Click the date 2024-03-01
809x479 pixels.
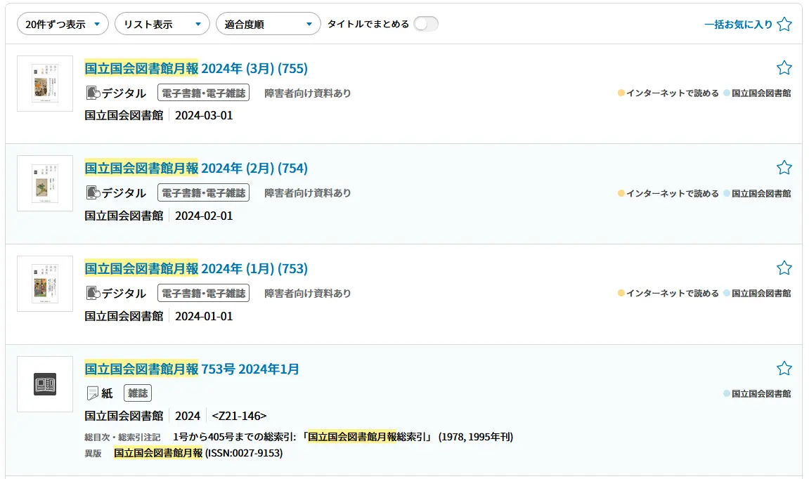pyautogui.click(x=204, y=115)
